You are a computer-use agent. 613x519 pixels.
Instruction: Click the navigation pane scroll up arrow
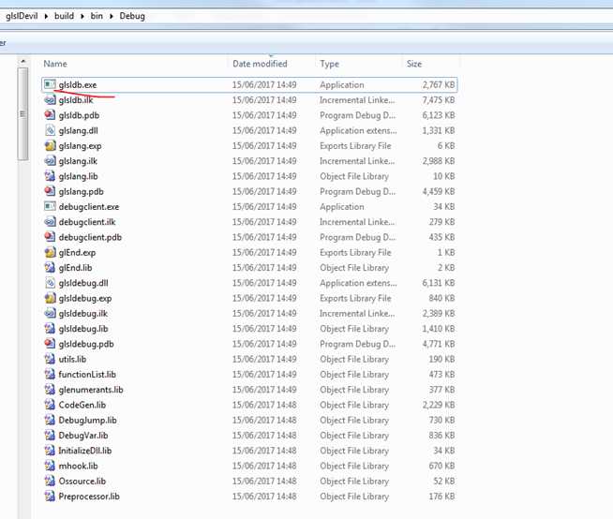click(x=23, y=61)
